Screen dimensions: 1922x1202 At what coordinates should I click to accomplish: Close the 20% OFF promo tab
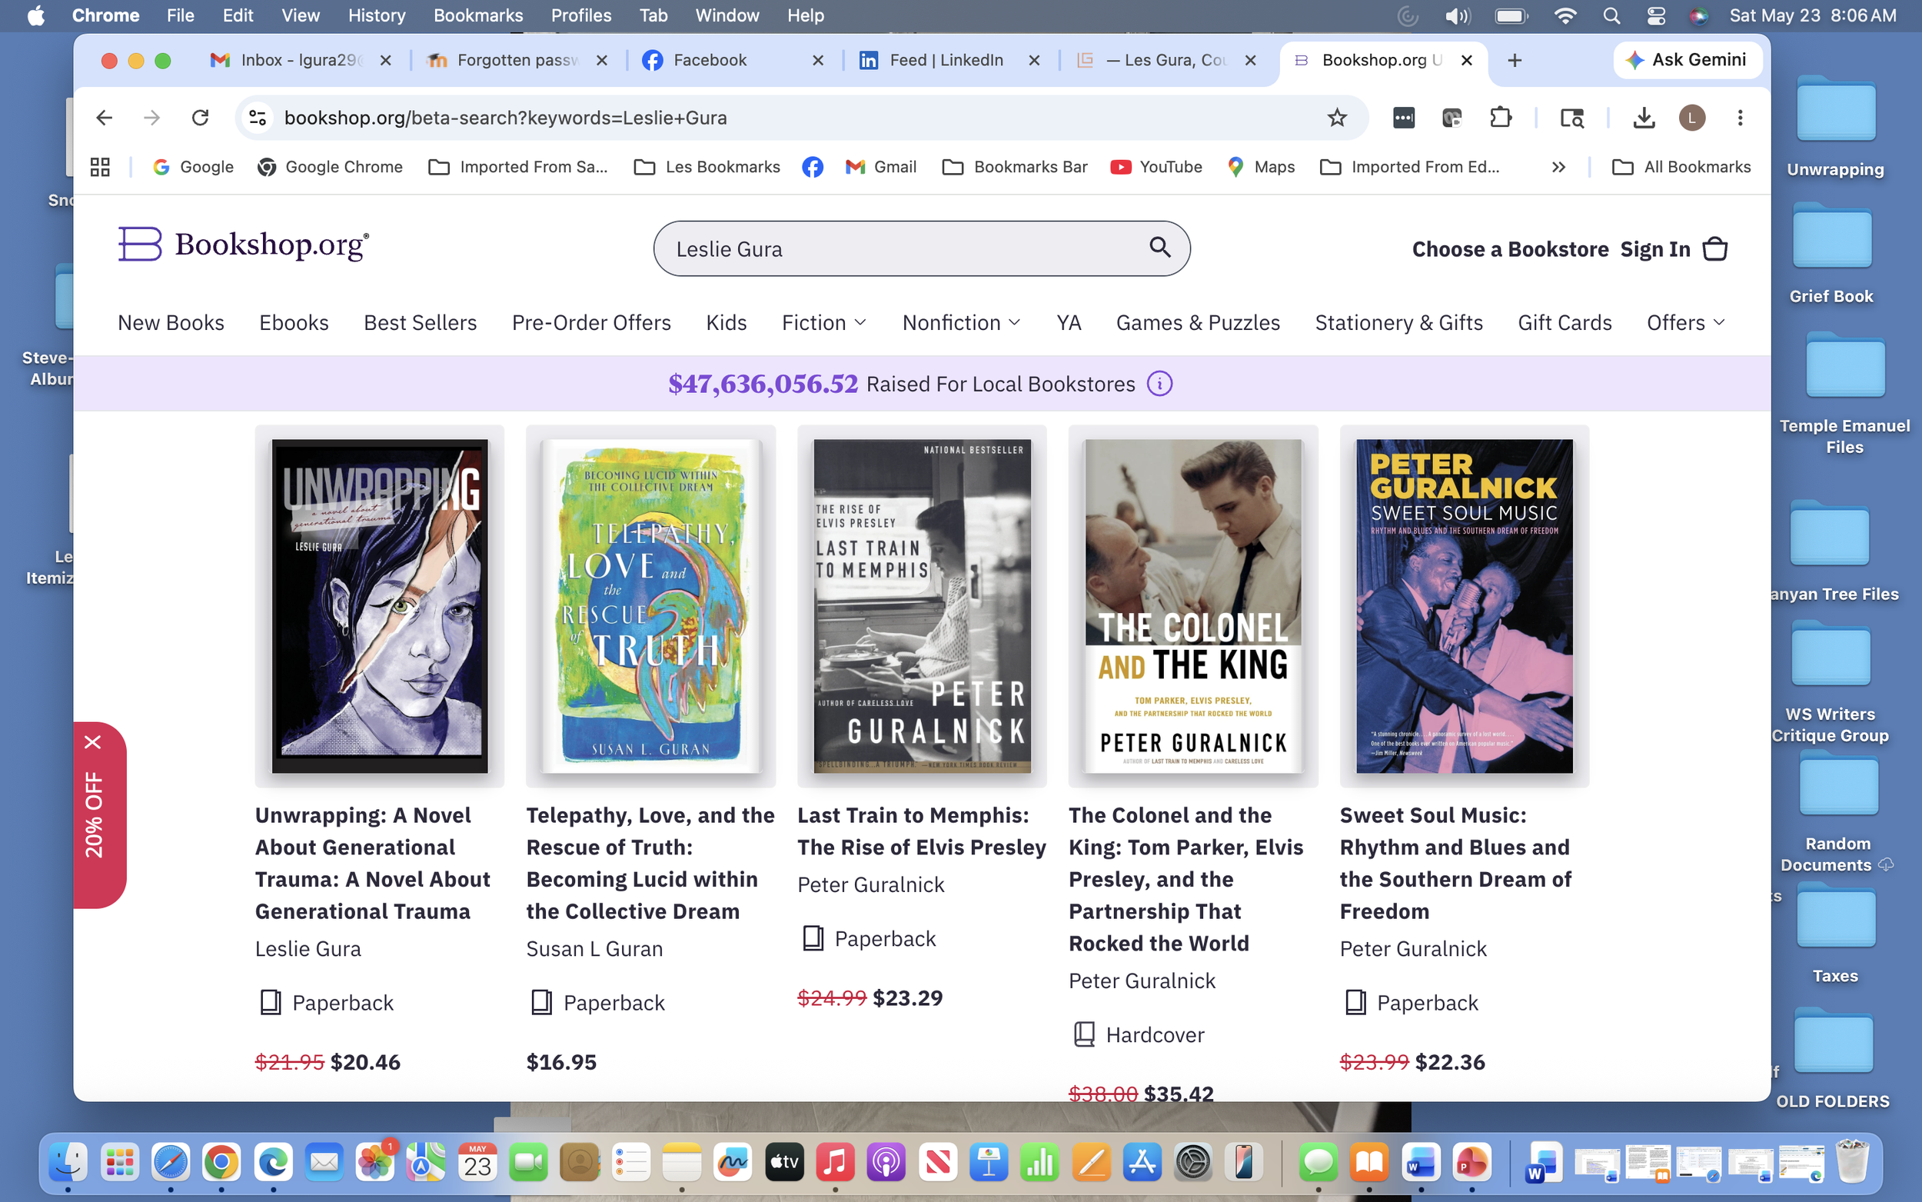coord(93,741)
